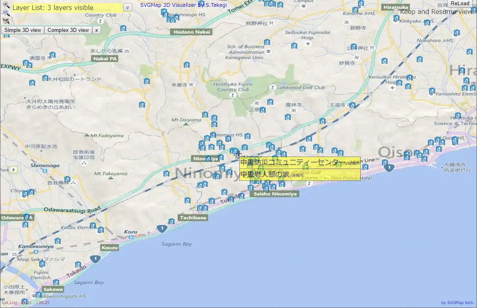This screenshot has width=477, height=308.
Task: Click the Sakawa label
Action: tap(53, 289)
